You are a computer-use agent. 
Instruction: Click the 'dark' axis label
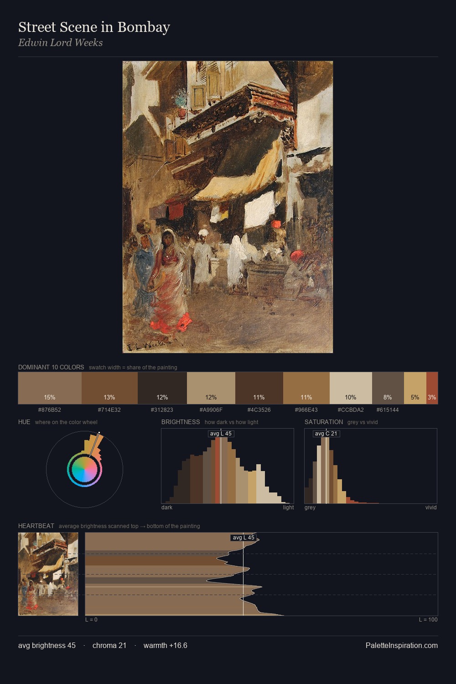click(167, 507)
